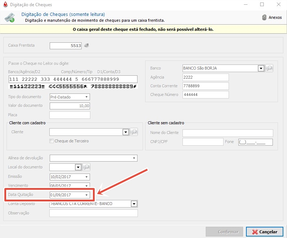Click the MICR barcode line under cheque code

[73, 86]
